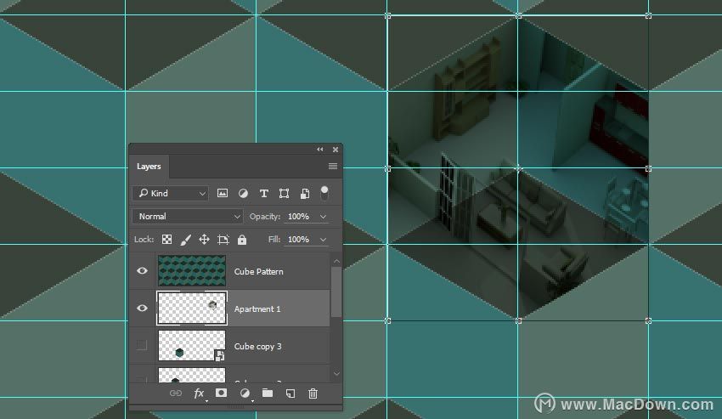Click the Cube Pattern layer thumbnail

coord(192,270)
